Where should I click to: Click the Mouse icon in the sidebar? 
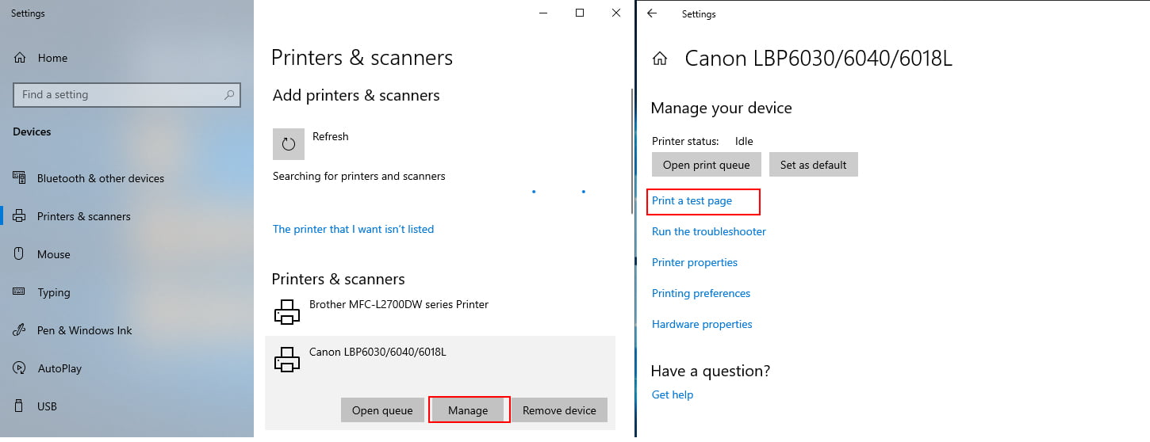pyautogui.click(x=20, y=254)
